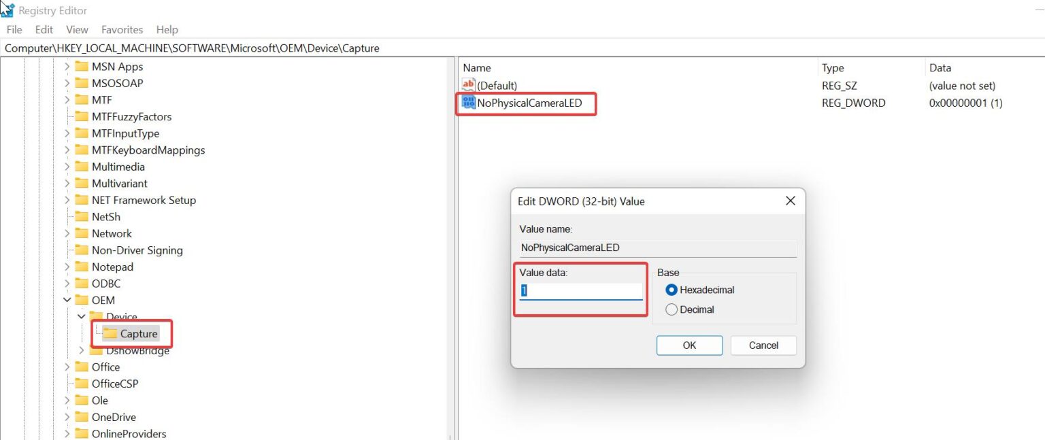Cancel the Edit DWORD dialog
The image size is (1045, 440).
tap(763, 345)
